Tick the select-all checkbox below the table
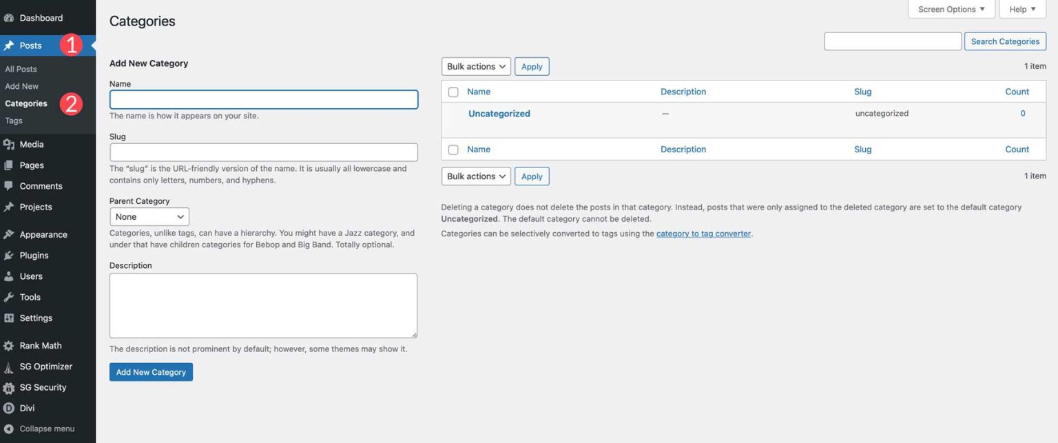 453,149
